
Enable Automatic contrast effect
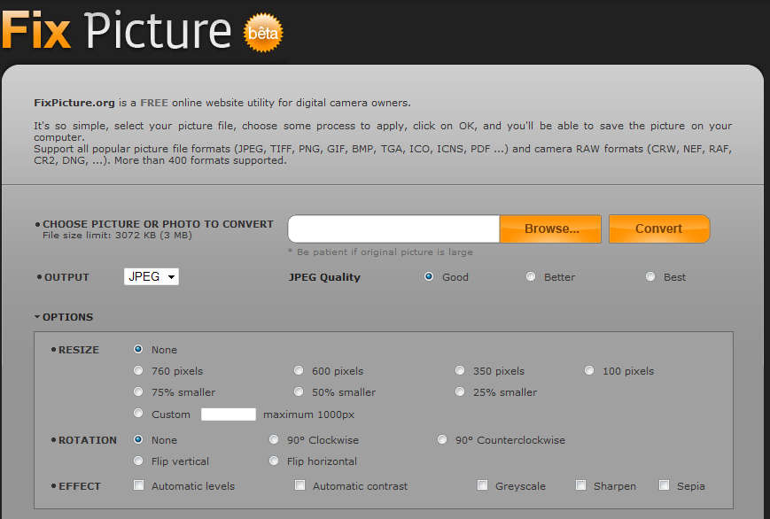click(x=299, y=485)
